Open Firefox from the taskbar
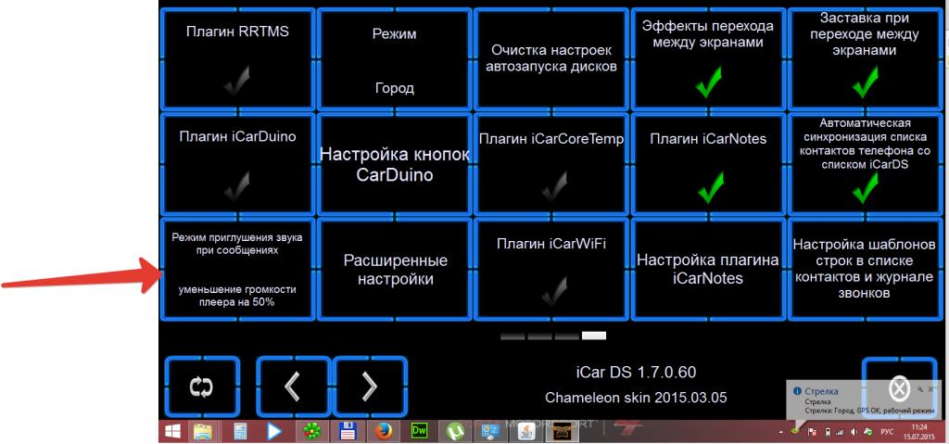Image resolution: width=949 pixels, height=444 pixels. pyautogui.click(x=381, y=431)
